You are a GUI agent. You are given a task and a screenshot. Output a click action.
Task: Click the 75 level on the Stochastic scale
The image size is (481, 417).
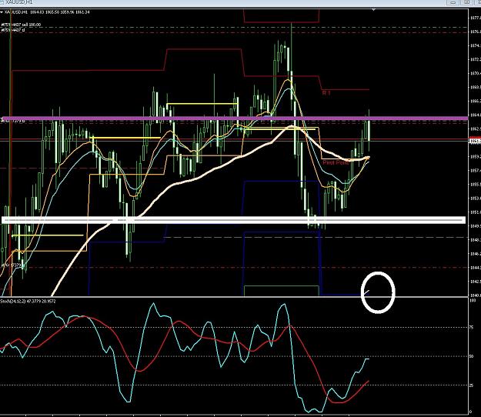click(472, 328)
